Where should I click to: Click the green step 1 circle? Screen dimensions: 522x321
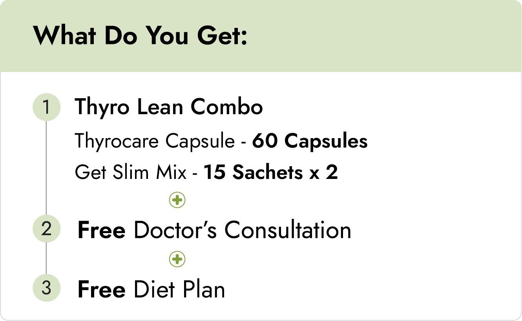coord(46,107)
